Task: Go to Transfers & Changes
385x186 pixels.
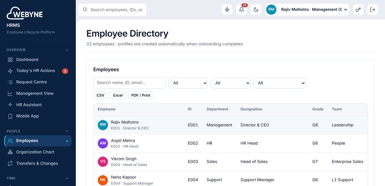Action: tap(38, 164)
